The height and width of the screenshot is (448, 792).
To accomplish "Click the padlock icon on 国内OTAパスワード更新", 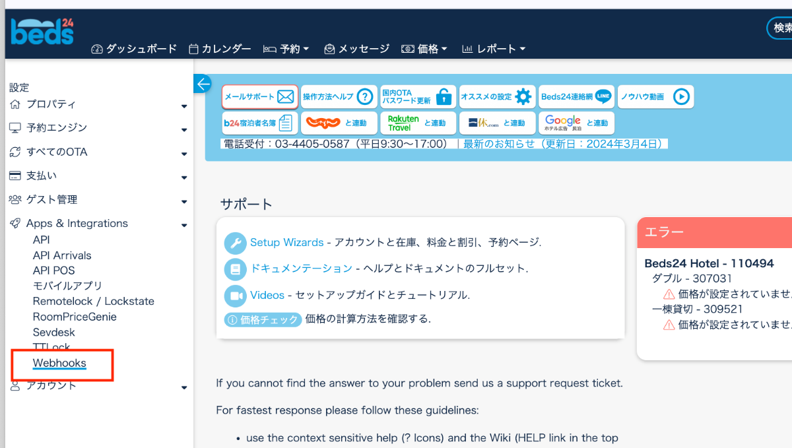I will point(444,96).
